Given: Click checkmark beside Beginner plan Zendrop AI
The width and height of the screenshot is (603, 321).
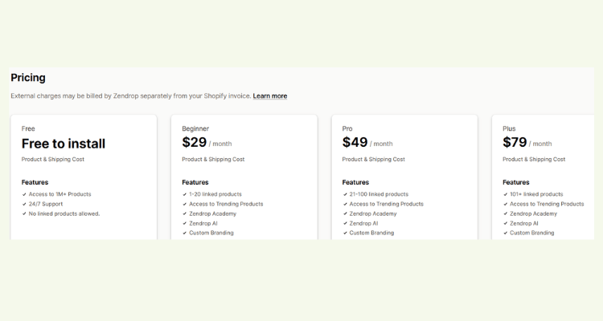Looking at the screenshot, I should coord(185,223).
